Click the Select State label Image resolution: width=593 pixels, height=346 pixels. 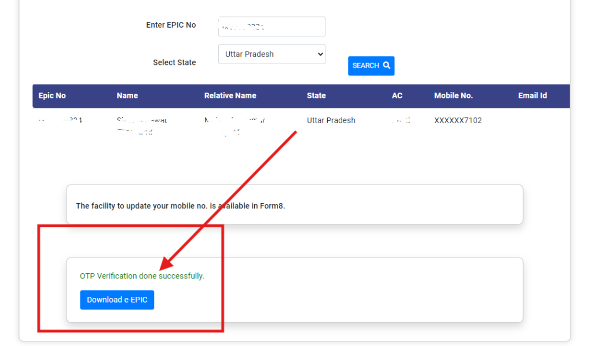pos(174,62)
